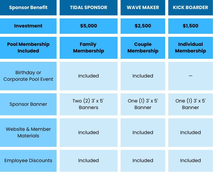Viewport: 213px width, 172px height.
Task: Click the $2,500 investment amount
Action: pyautogui.click(x=143, y=26)
